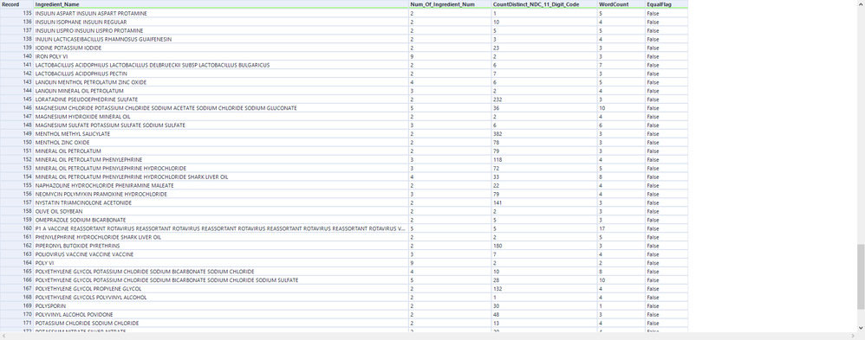
Task: Click the OLIVE OIL SOYBEAN cell
Action: click(x=221, y=211)
